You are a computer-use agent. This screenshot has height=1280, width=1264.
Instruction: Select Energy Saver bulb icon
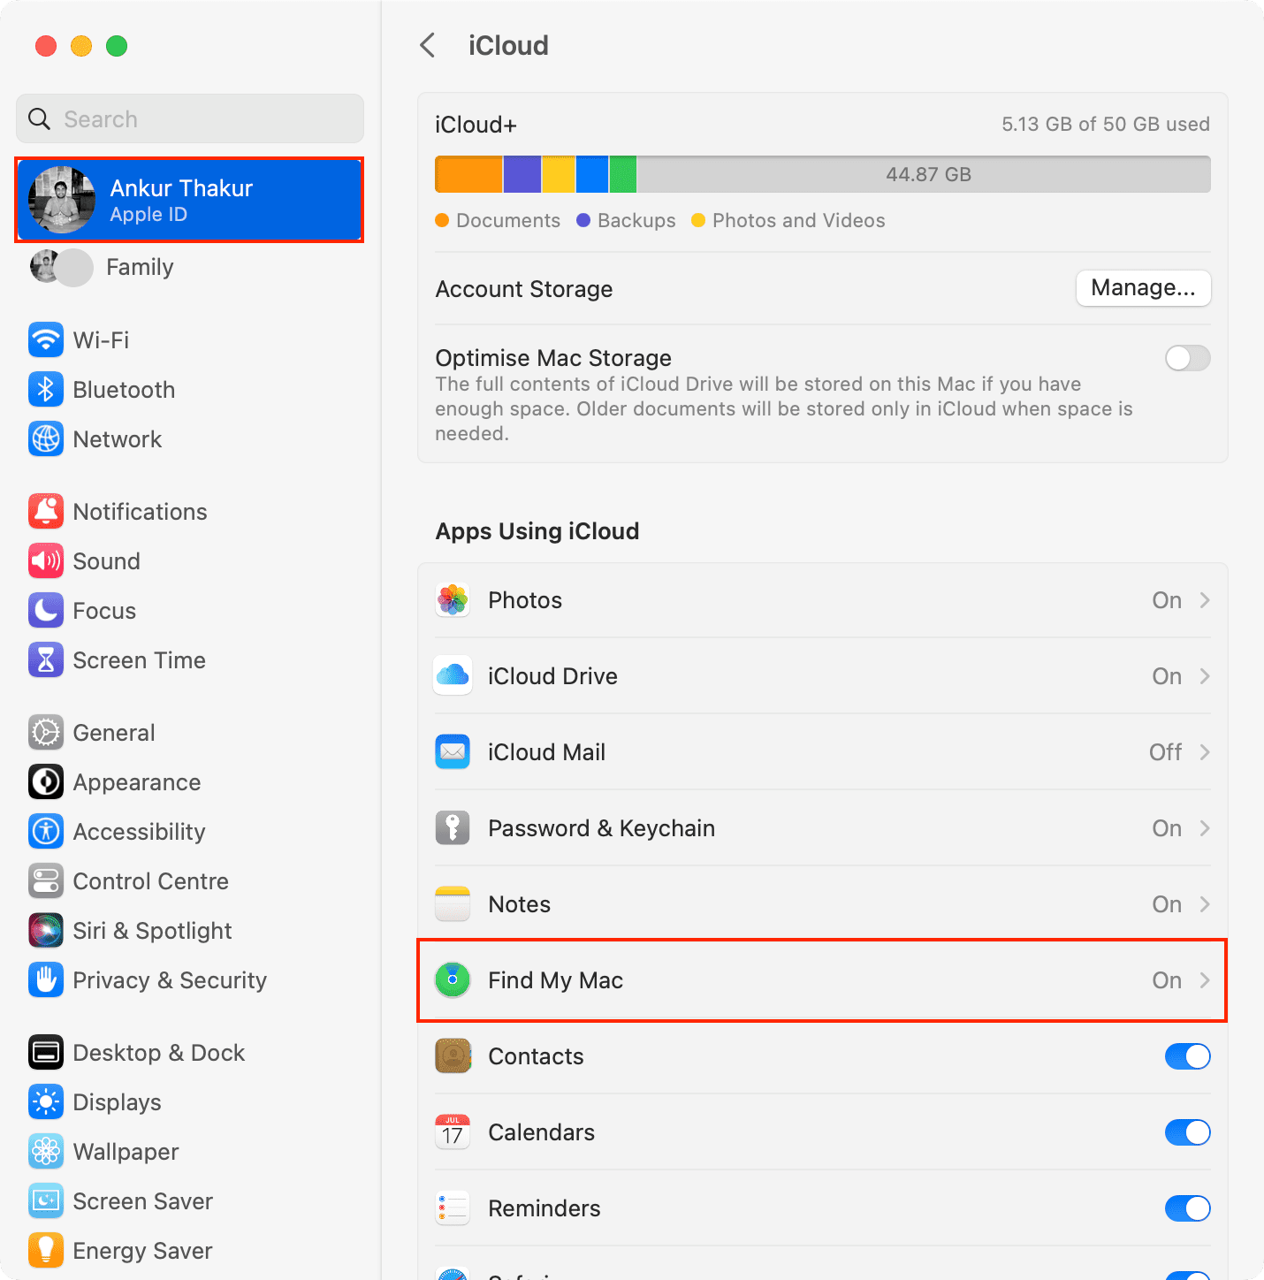pos(46,1250)
